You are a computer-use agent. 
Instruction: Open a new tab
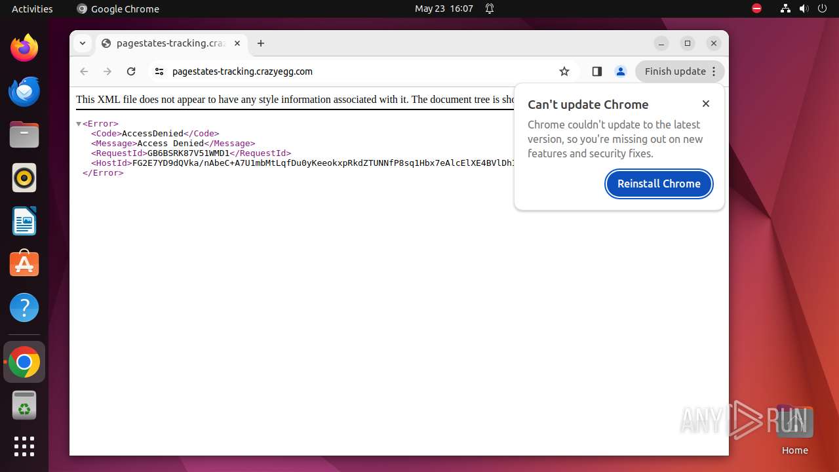pyautogui.click(x=261, y=43)
